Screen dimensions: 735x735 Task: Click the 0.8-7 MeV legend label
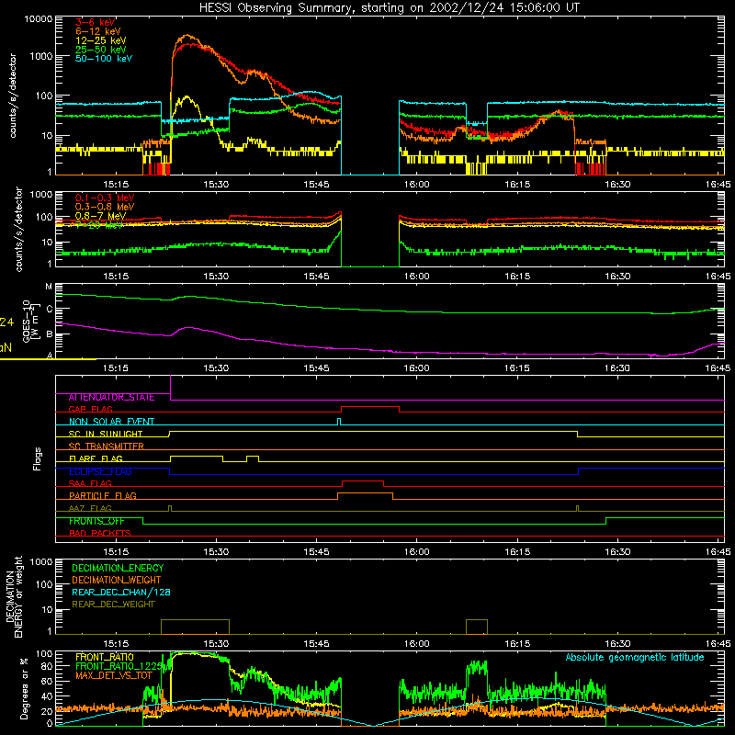pos(100,216)
